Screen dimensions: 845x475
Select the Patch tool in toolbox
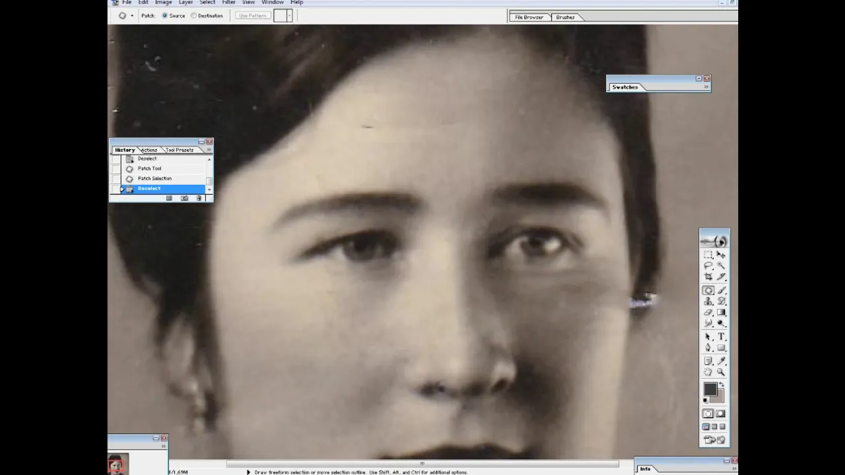[708, 290]
